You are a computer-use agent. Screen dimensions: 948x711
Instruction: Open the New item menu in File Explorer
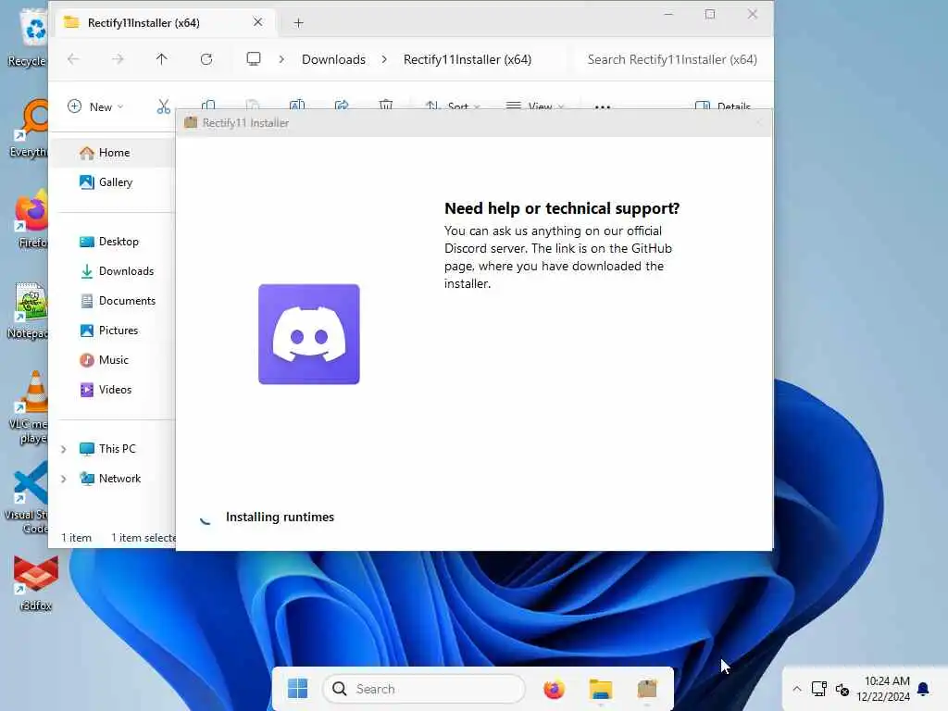click(95, 106)
